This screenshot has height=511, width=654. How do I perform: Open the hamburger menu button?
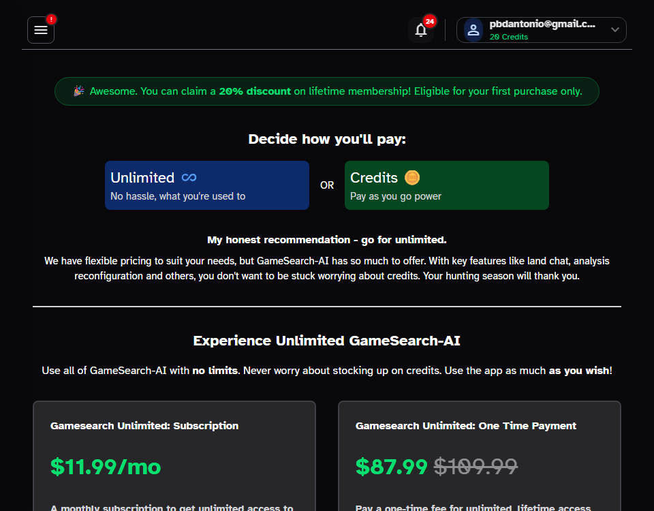click(41, 30)
